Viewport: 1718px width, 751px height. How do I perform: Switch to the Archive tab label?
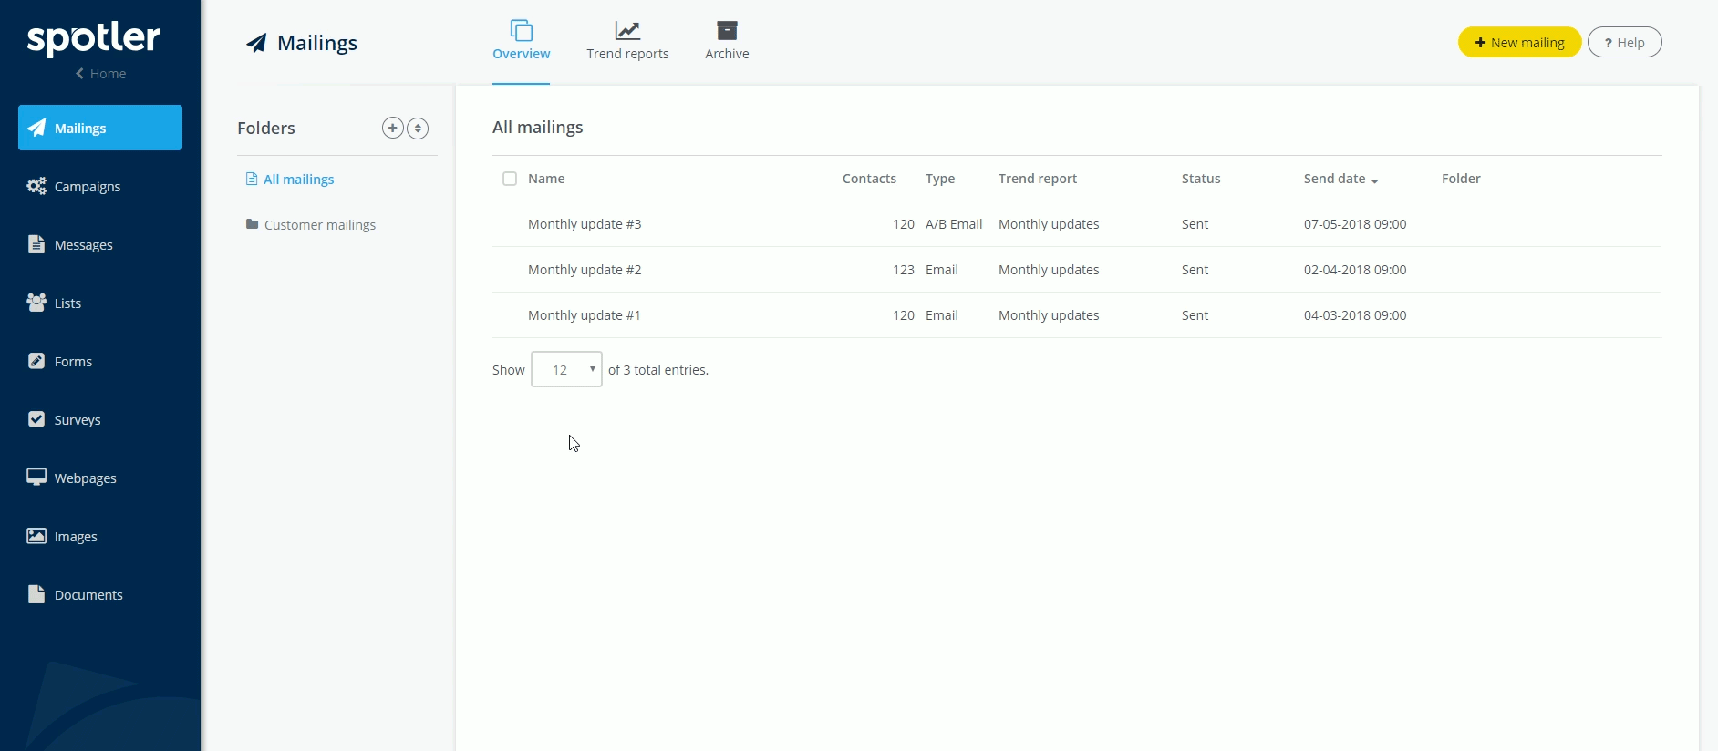pyautogui.click(x=727, y=54)
